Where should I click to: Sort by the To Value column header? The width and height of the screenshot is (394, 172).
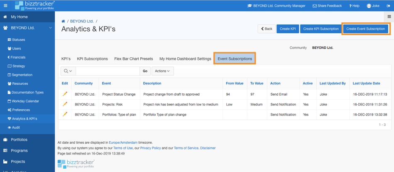pos(257,83)
